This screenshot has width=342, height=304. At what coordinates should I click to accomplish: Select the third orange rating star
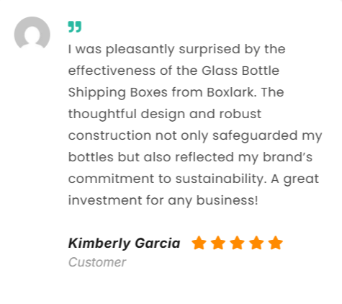pos(238,243)
